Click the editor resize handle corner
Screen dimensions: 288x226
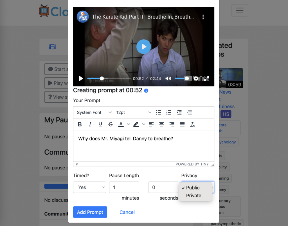(212, 165)
